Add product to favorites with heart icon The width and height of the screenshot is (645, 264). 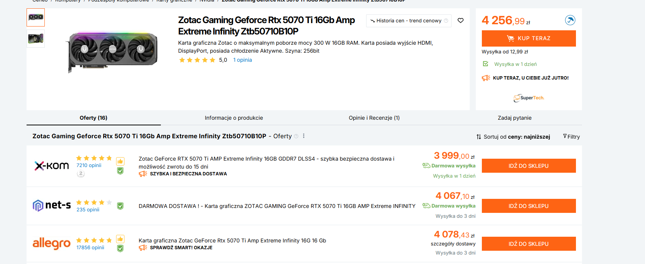[460, 20]
